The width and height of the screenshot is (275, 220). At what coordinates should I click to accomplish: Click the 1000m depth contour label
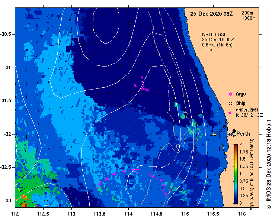(249, 18)
